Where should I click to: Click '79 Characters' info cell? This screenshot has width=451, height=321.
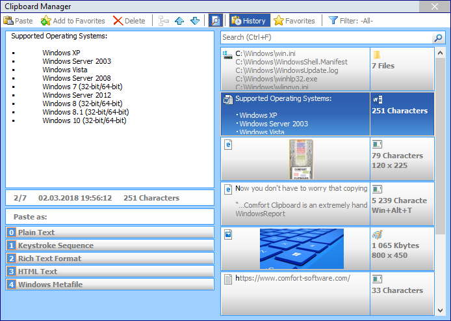pyautogui.click(x=402, y=159)
